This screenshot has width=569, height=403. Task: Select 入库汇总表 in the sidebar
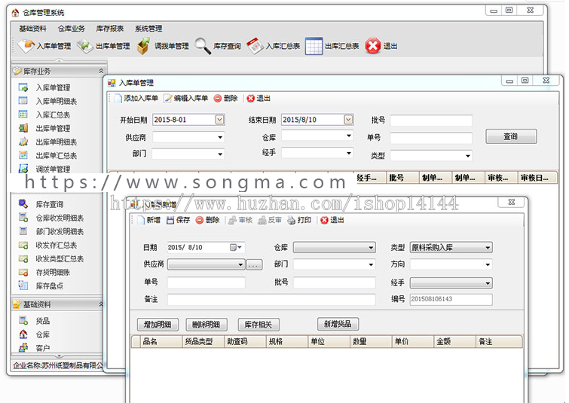[53, 114]
